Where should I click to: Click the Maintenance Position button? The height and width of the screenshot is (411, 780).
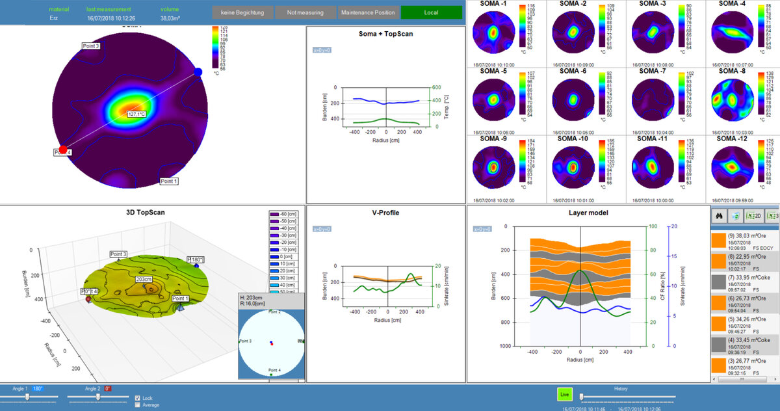click(368, 12)
